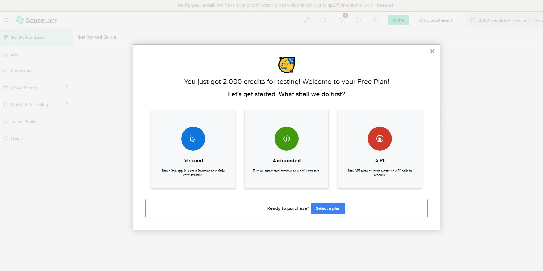Click the party face emoji
Screen dimensions: 543x271
tap(287, 65)
